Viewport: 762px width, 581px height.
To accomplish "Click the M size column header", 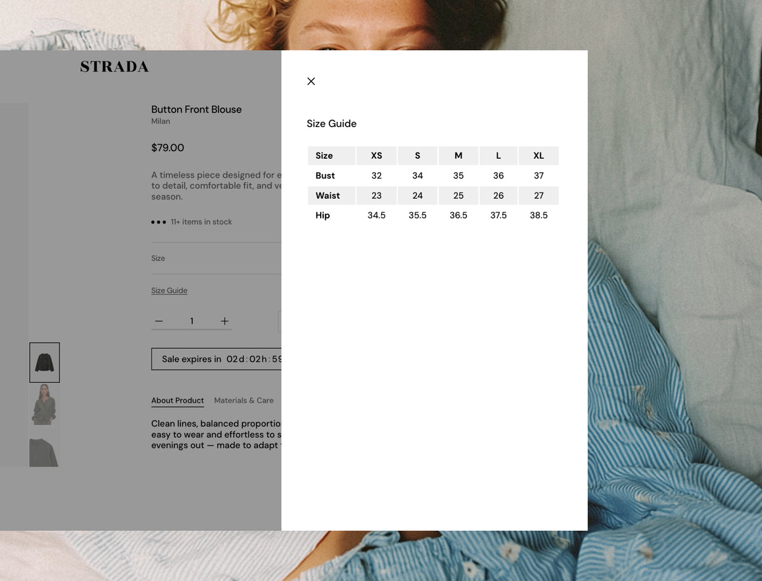I will [x=458, y=156].
